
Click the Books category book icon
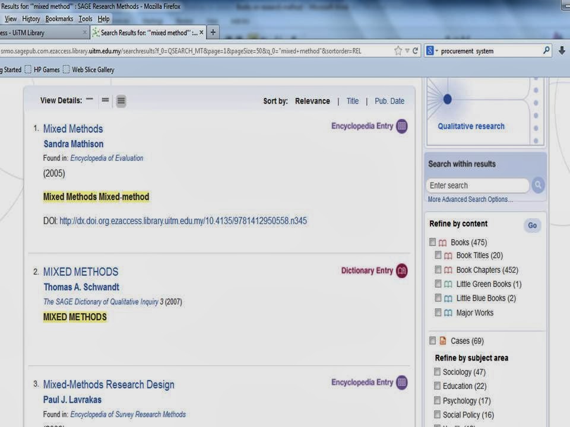[x=442, y=243]
